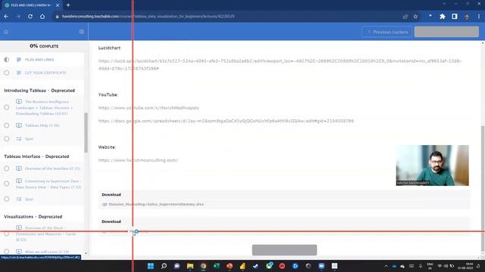
Task: Switch to Zoom from the taskbar
Action: tap(321, 266)
